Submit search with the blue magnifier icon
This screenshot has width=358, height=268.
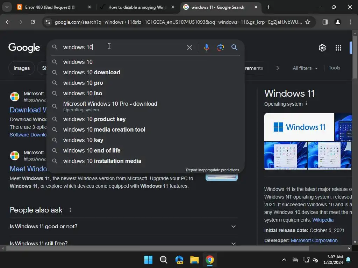(x=234, y=47)
